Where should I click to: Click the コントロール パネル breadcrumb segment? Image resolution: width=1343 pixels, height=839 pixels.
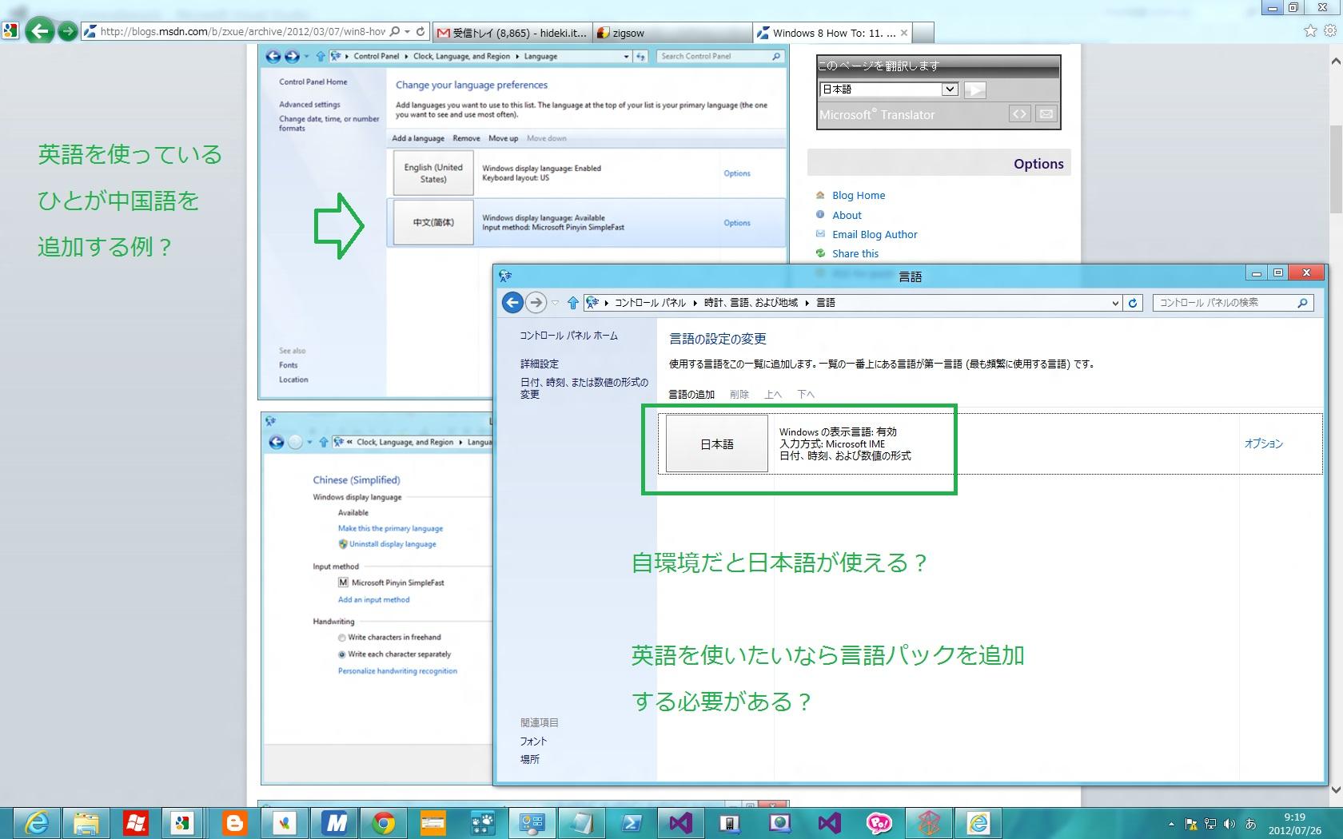click(x=650, y=303)
